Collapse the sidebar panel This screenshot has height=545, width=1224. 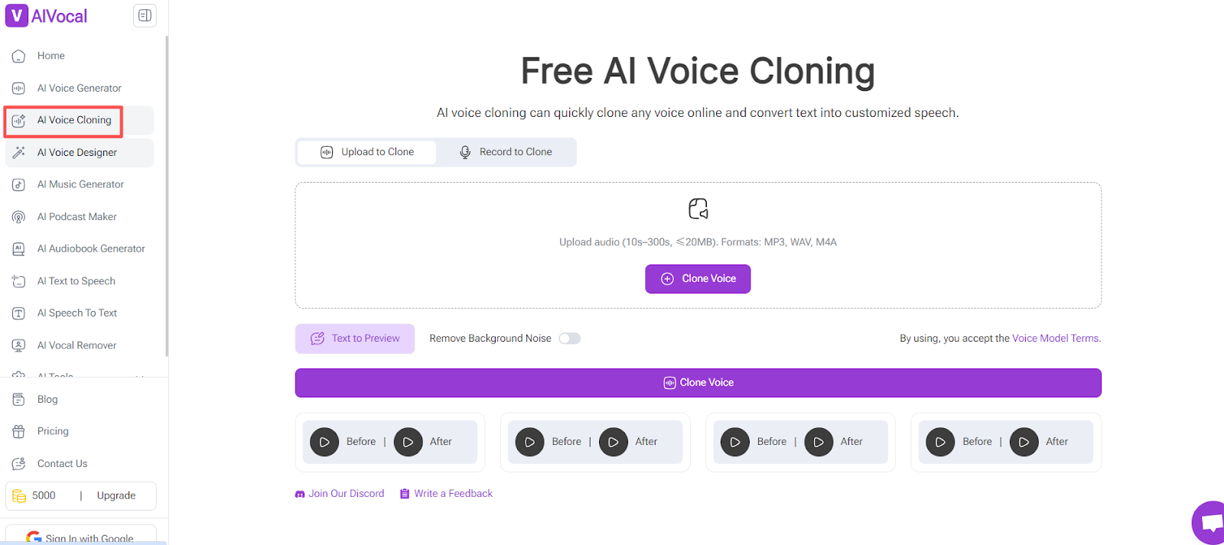144,15
